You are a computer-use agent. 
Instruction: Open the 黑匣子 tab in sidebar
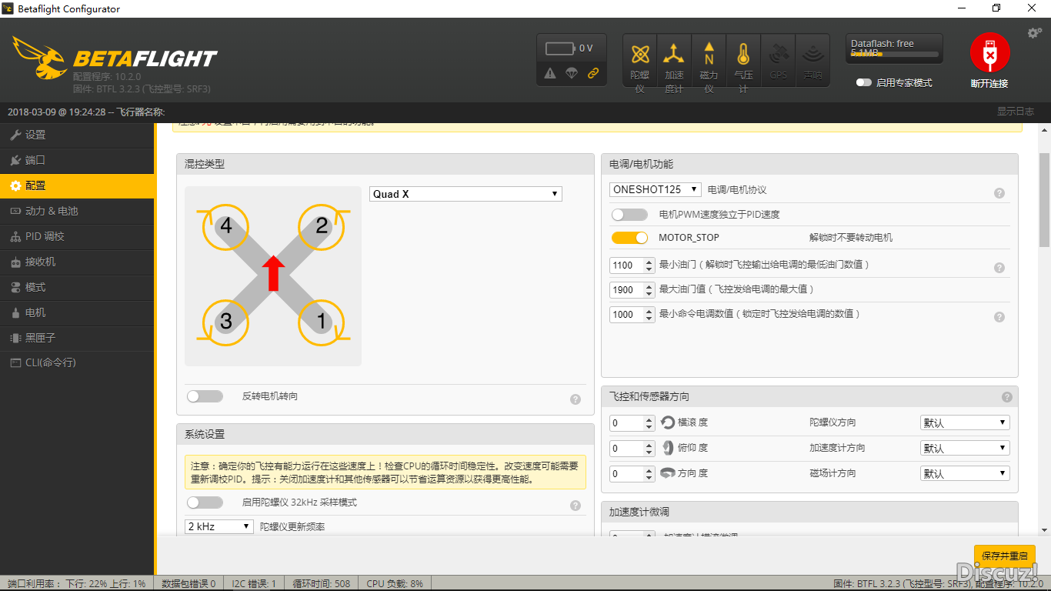point(77,338)
